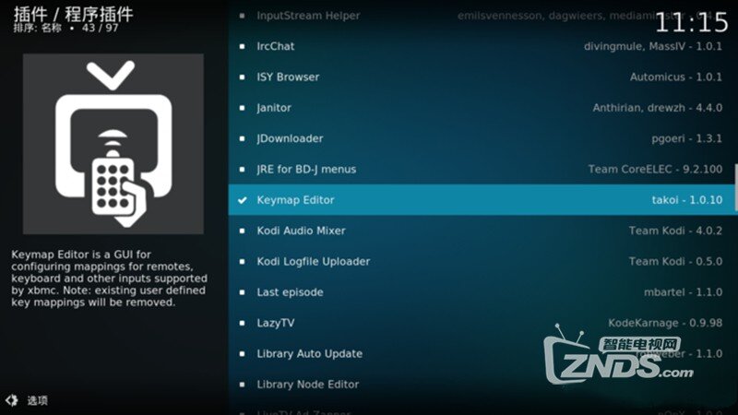Open JRE for BD-J menus entry
The image size is (738, 415).
tap(482, 170)
